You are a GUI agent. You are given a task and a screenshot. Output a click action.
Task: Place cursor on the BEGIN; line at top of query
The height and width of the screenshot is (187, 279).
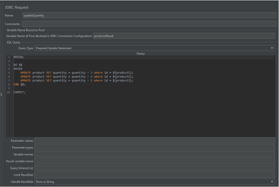point(19,57)
